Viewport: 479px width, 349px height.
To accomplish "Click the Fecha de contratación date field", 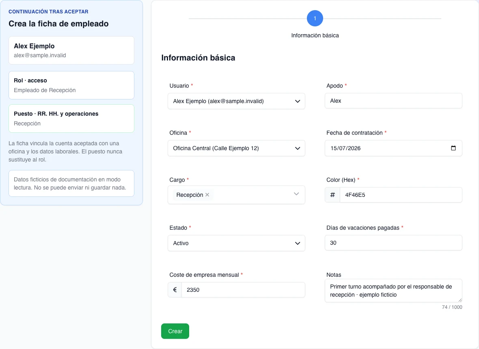I will click(393, 148).
